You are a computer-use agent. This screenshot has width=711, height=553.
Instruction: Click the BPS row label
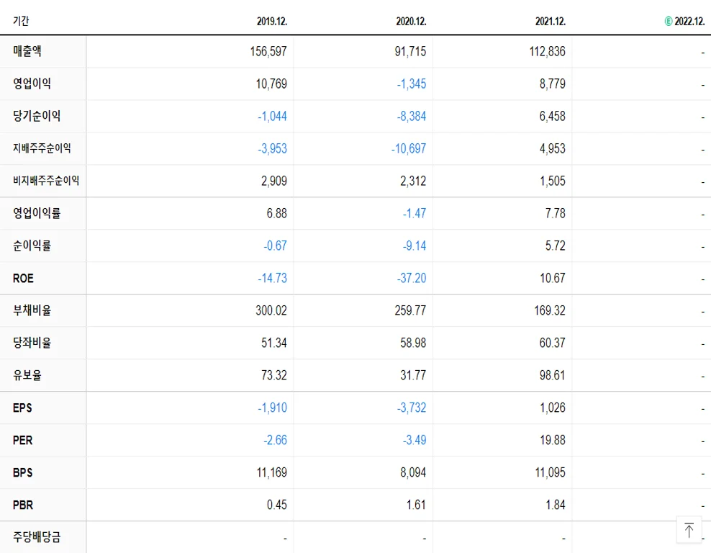tap(23, 472)
